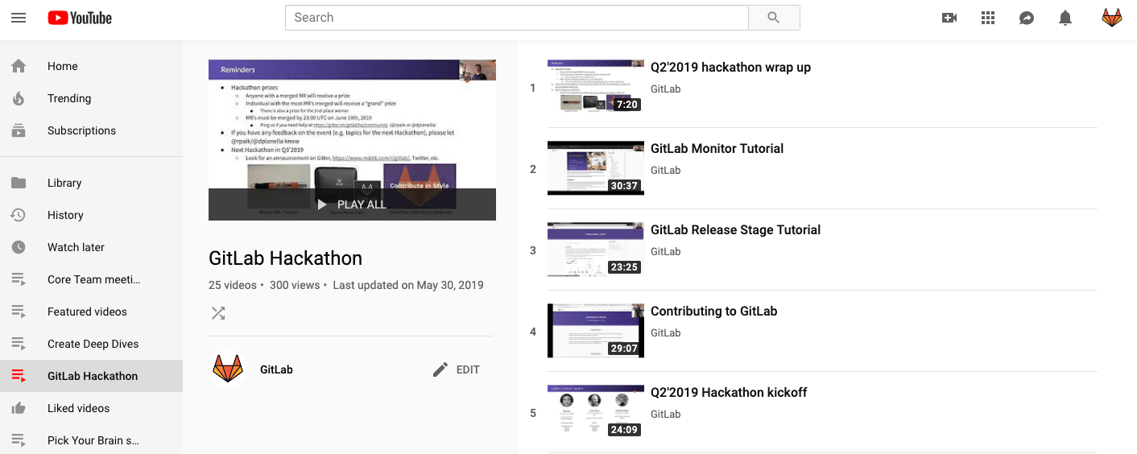Toggle shuffle for the playlist
Viewport: 1137px width, 454px height.
click(x=218, y=312)
